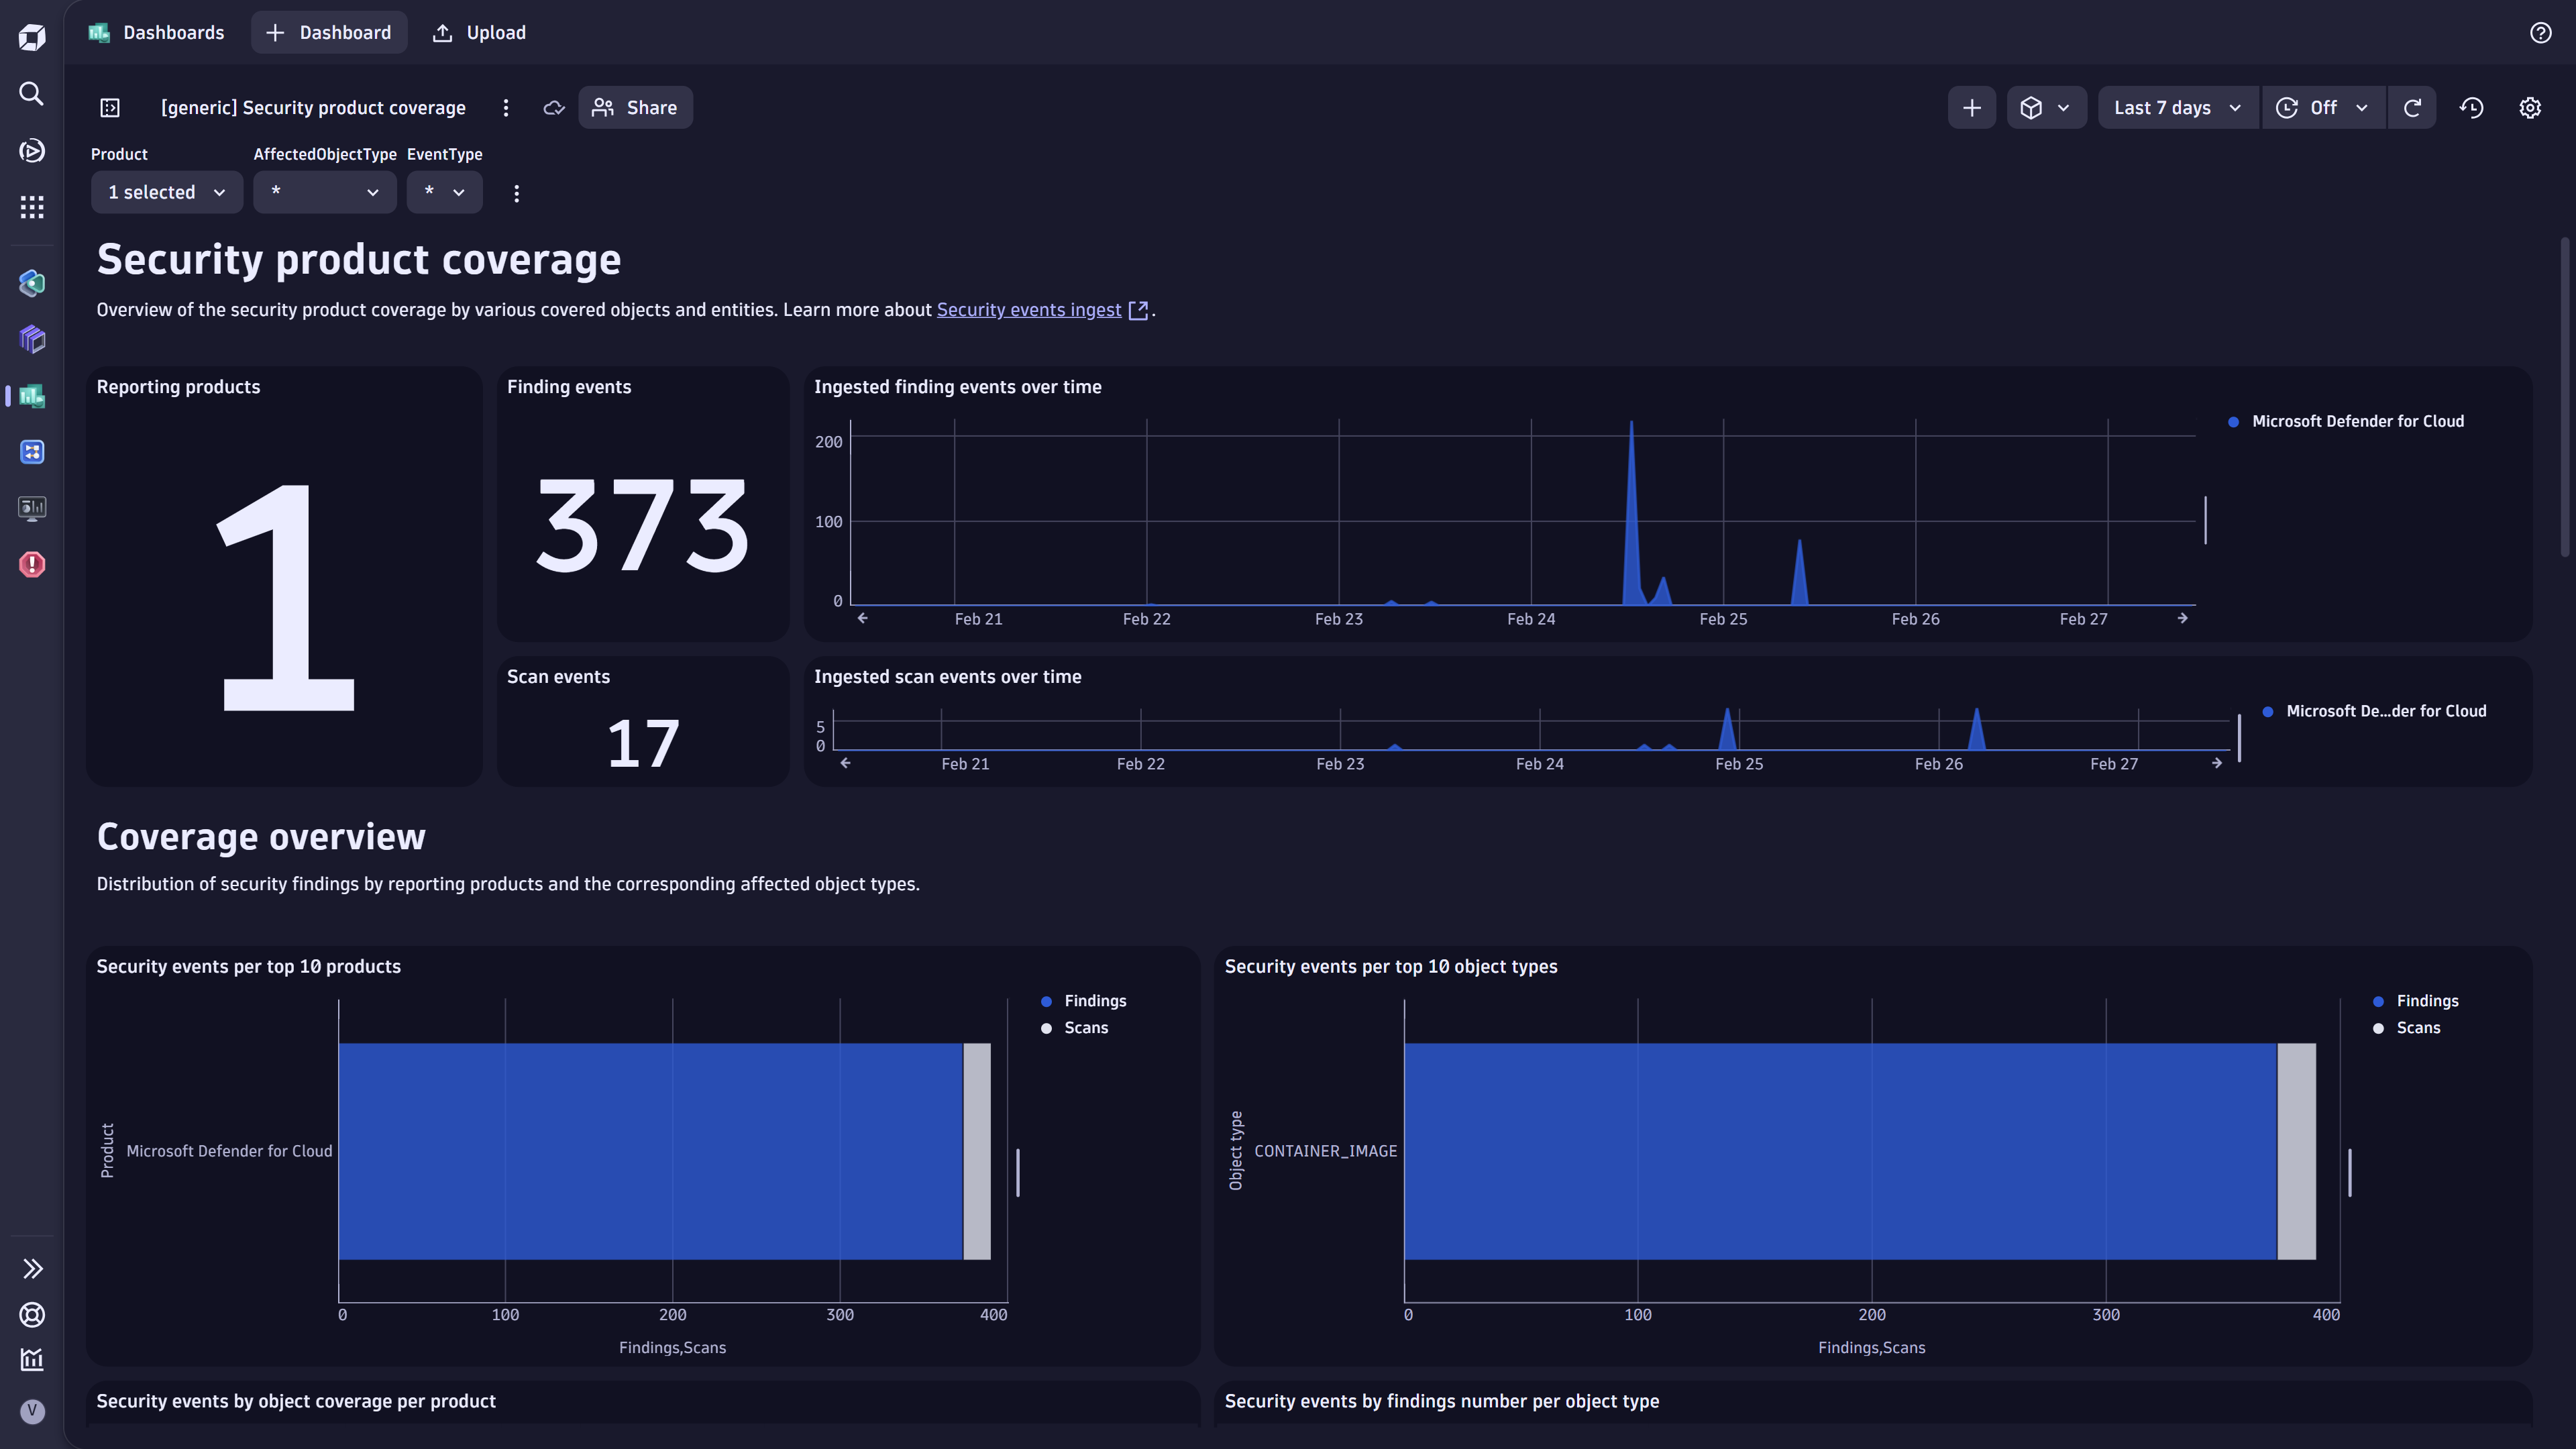Click left arrow on scan events chart
Screen dimensions: 2576x1449
[x=845, y=764]
